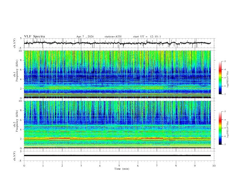
Task: Click the "8" kHz tick of ch.1 spectrogram
Action: pos(21,60)
